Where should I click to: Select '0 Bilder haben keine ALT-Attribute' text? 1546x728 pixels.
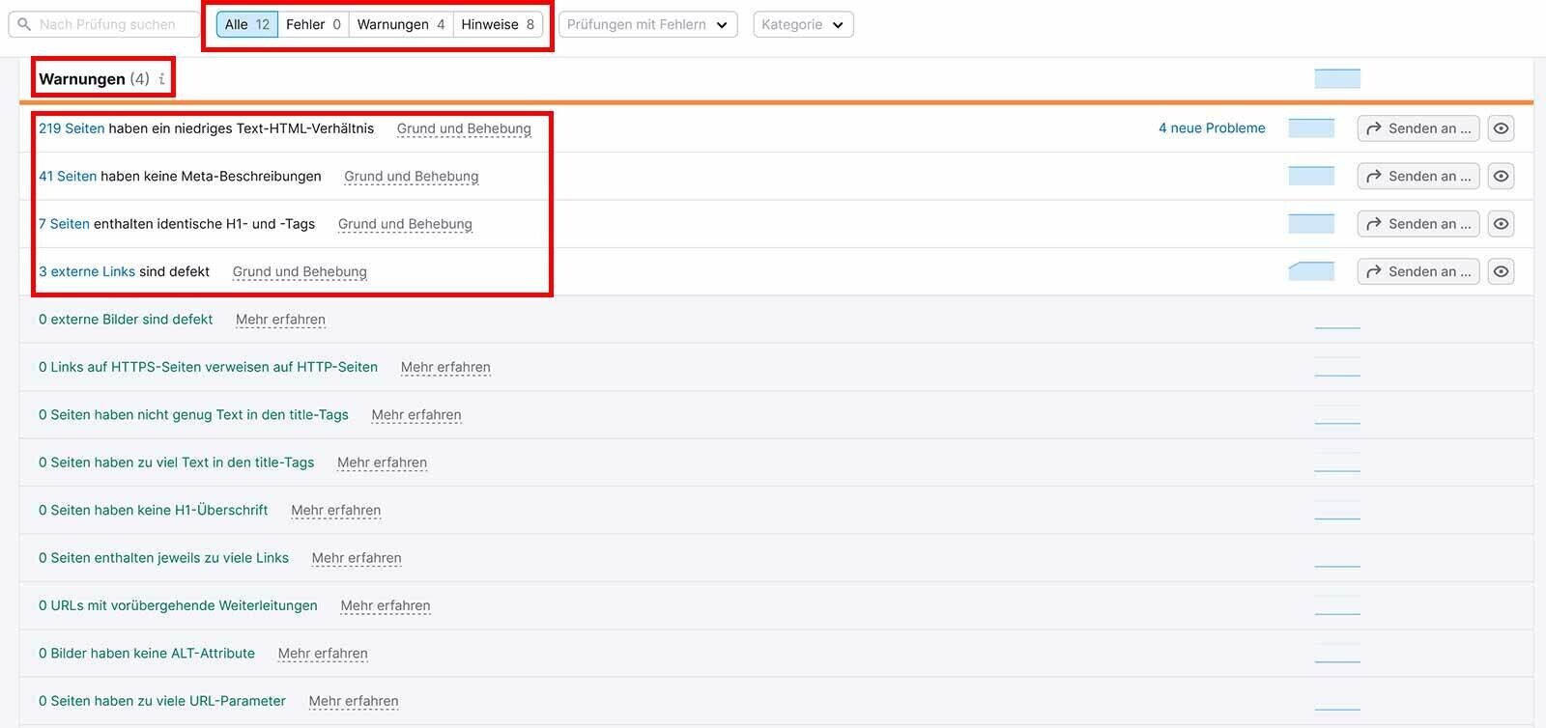coord(147,654)
